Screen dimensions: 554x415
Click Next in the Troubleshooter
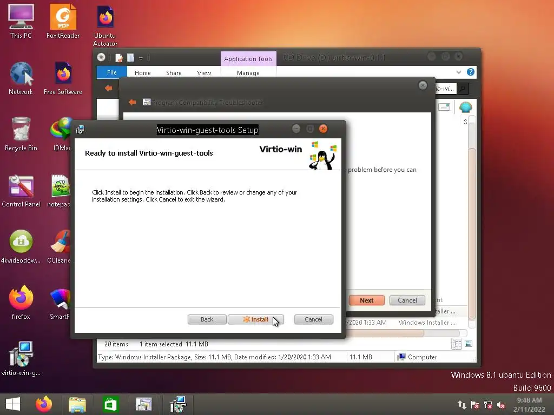click(367, 300)
